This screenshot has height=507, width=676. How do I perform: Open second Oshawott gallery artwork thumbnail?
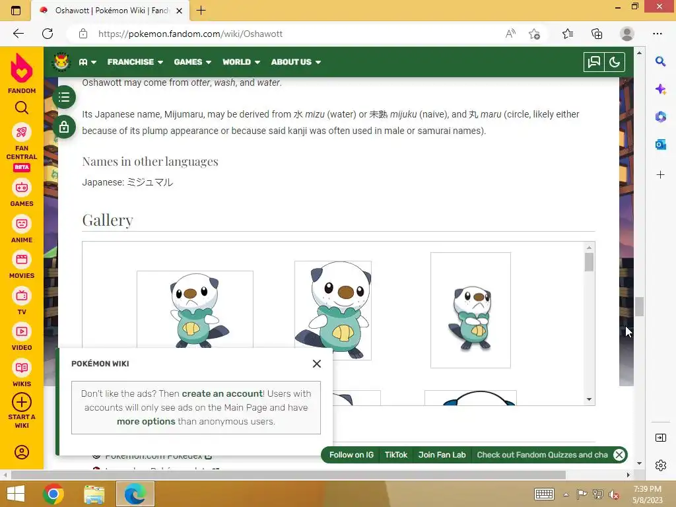click(x=333, y=310)
